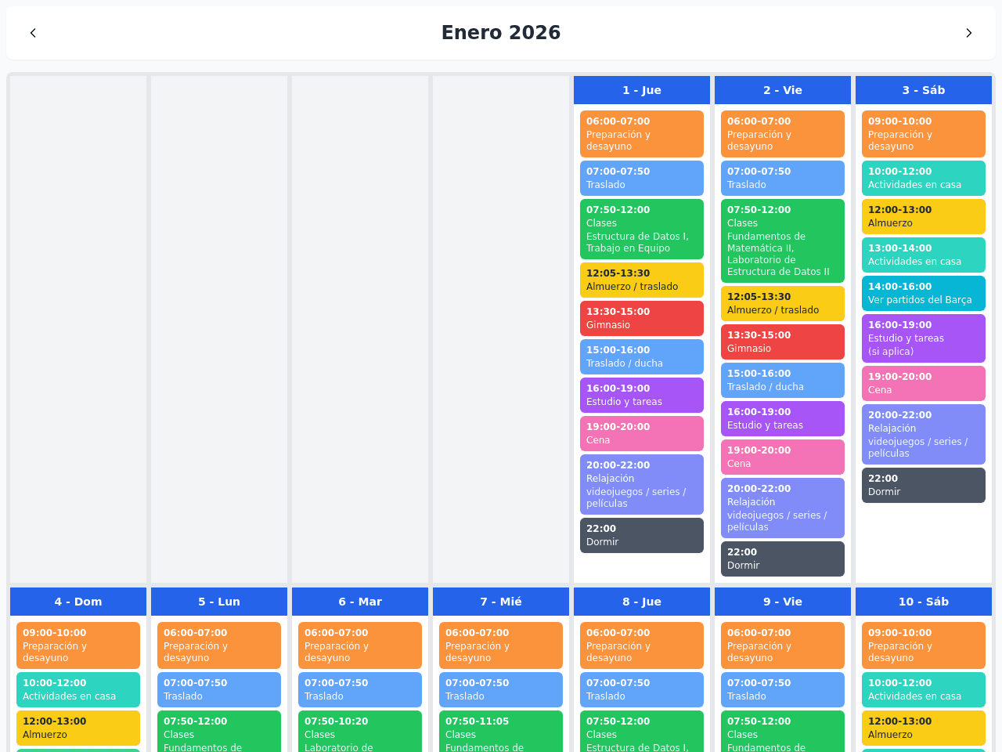Open Jan 1 Cena event

[642, 433]
